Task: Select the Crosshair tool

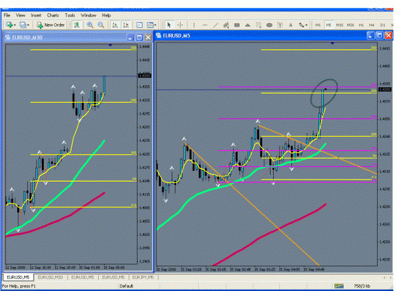Action: click(180, 25)
